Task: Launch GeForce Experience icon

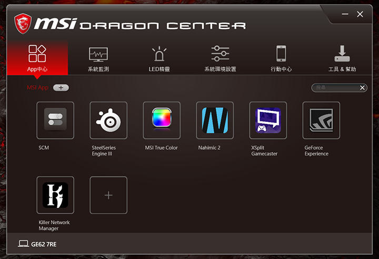Action: pos(321,120)
